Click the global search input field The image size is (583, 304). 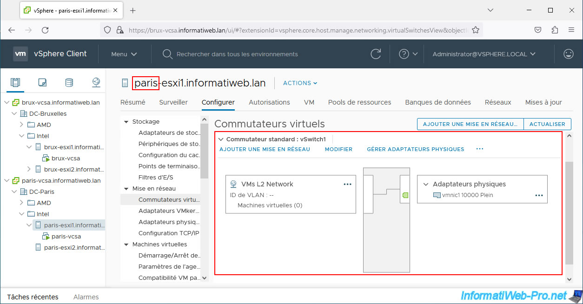click(x=237, y=54)
